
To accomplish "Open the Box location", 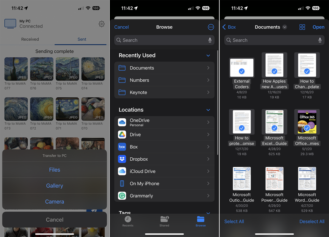I will [164, 147].
